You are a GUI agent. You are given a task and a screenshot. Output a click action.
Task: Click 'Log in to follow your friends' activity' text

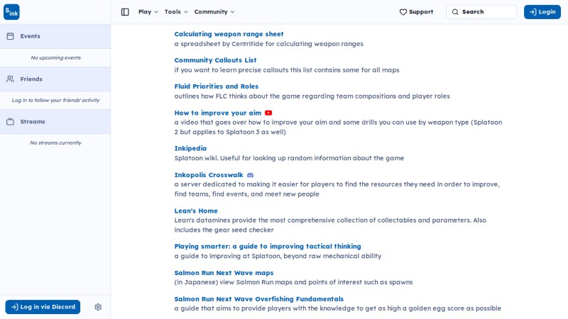pos(56,100)
